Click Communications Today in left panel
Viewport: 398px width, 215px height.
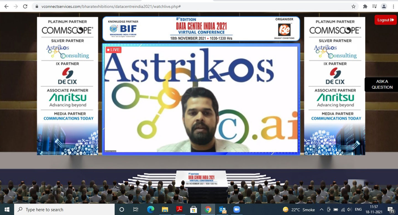pyautogui.click(x=69, y=118)
